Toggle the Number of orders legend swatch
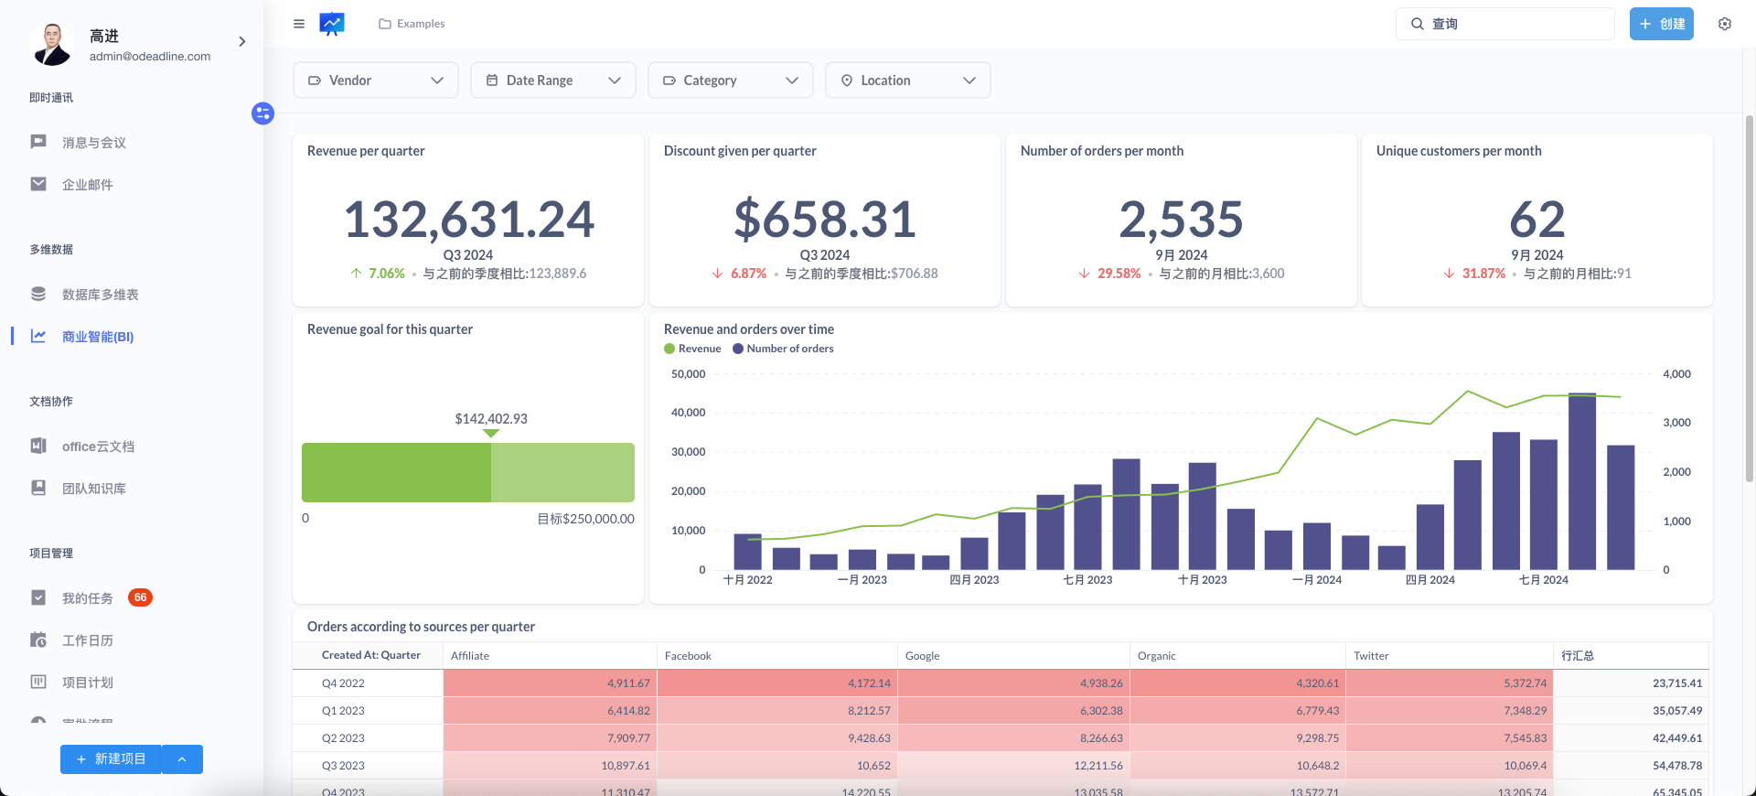Screen dimensions: 1756x796 (738, 349)
